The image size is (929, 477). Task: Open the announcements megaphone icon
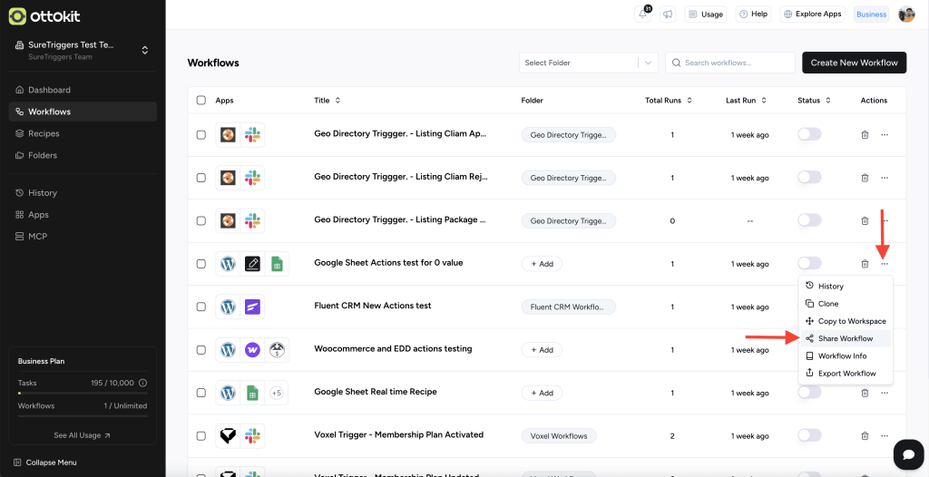click(668, 15)
